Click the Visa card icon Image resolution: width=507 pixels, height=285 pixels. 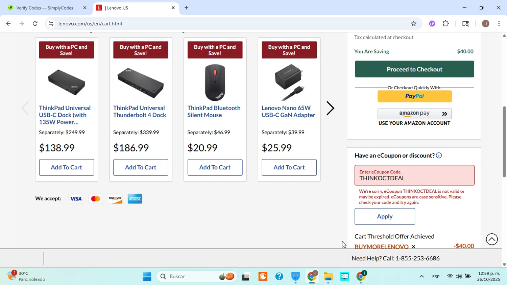(x=76, y=199)
